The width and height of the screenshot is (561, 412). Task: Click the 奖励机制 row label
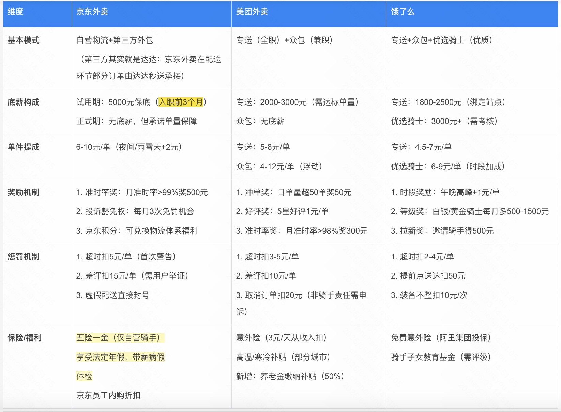pyautogui.click(x=23, y=192)
